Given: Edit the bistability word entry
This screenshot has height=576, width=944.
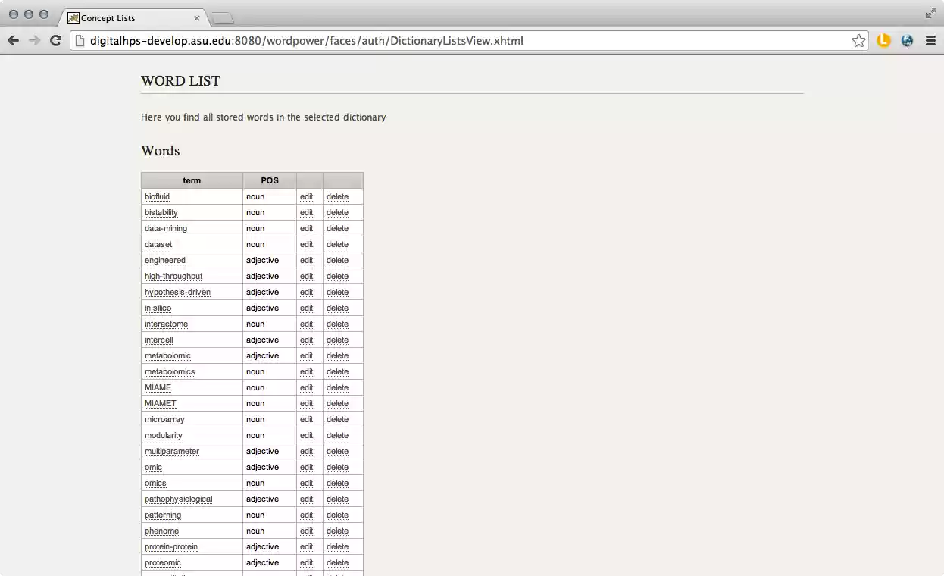Looking at the screenshot, I should [x=306, y=212].
